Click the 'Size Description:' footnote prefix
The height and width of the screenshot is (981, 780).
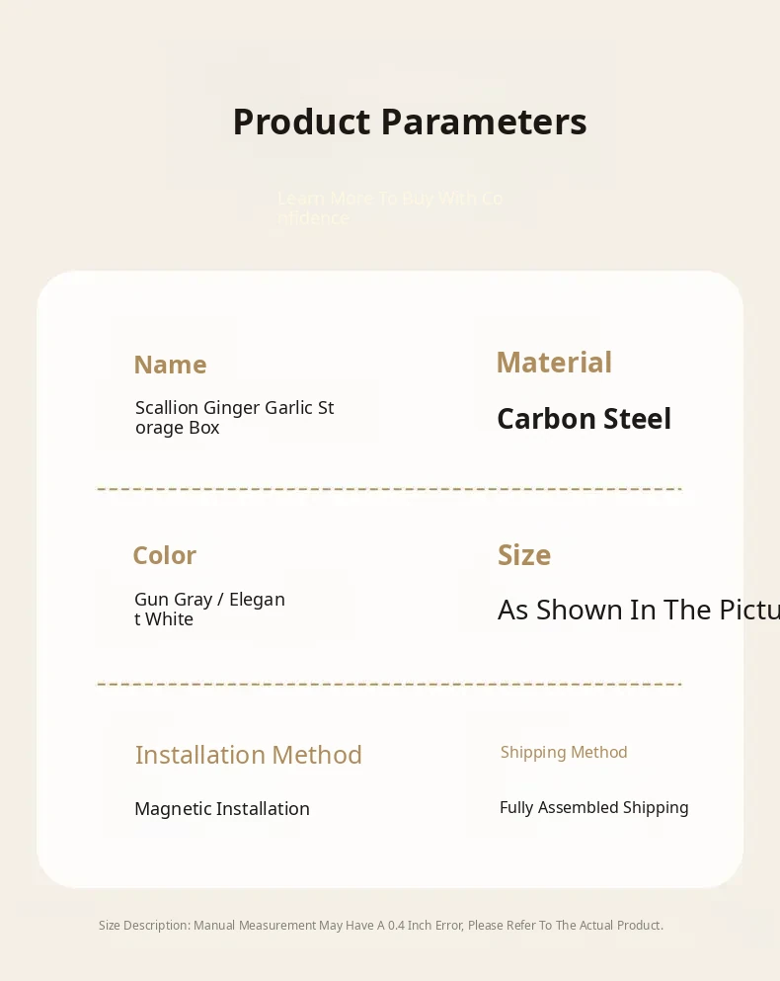144,926
